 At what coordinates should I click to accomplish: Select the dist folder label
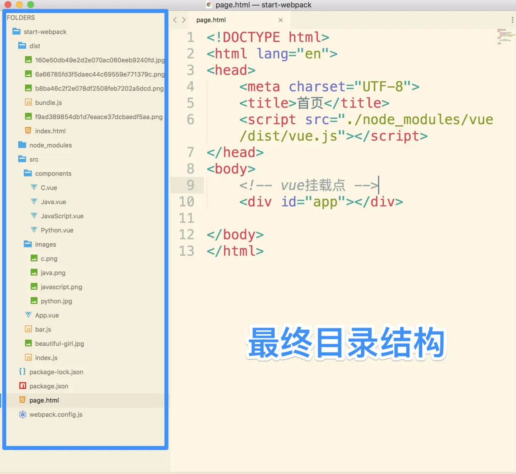(x=35, y=46)
